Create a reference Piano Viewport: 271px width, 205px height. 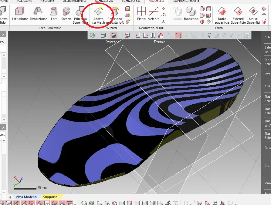coord(141,15)
